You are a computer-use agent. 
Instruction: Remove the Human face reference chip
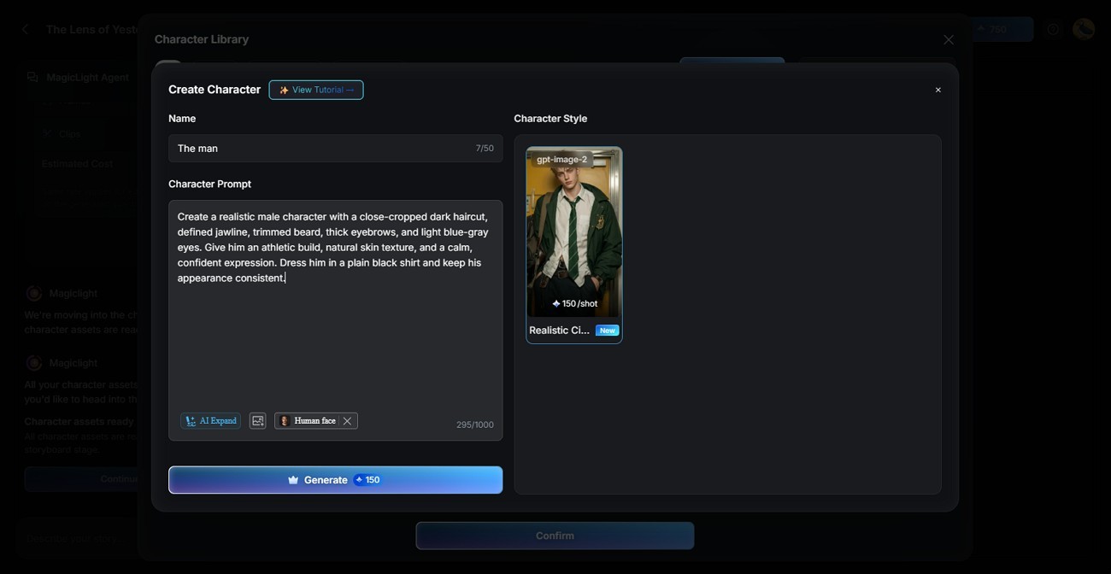pos(347,421)
